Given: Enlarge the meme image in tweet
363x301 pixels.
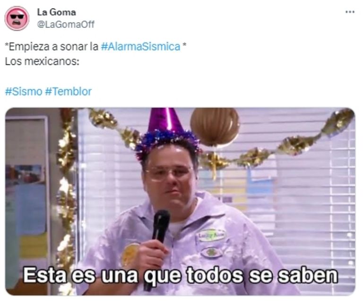Looking at the screenshot, I should point(180,201).
